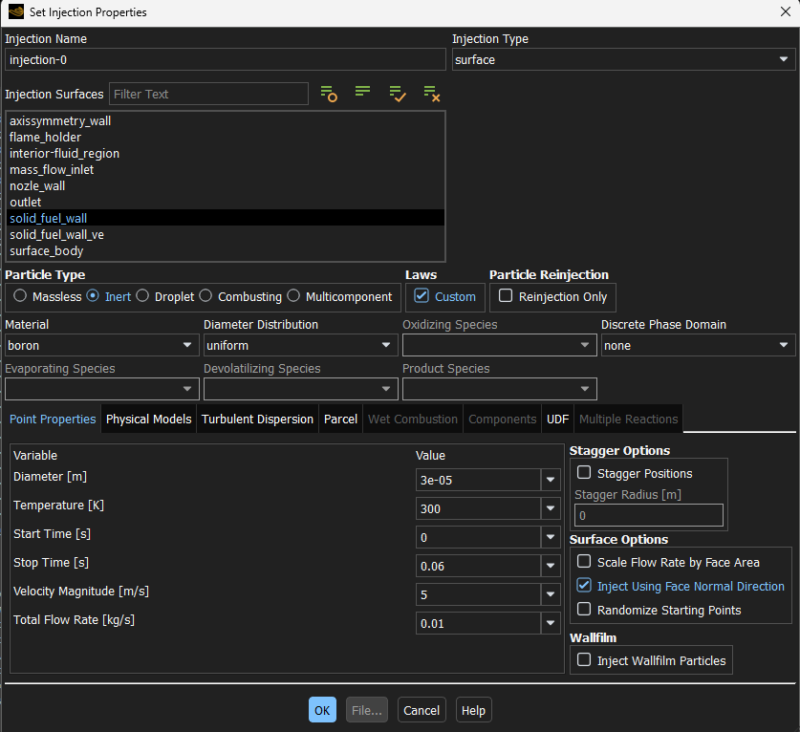Click the Ansys logo in title bar
The height and width of the screenshot is (732, 800).
(15, 12)
